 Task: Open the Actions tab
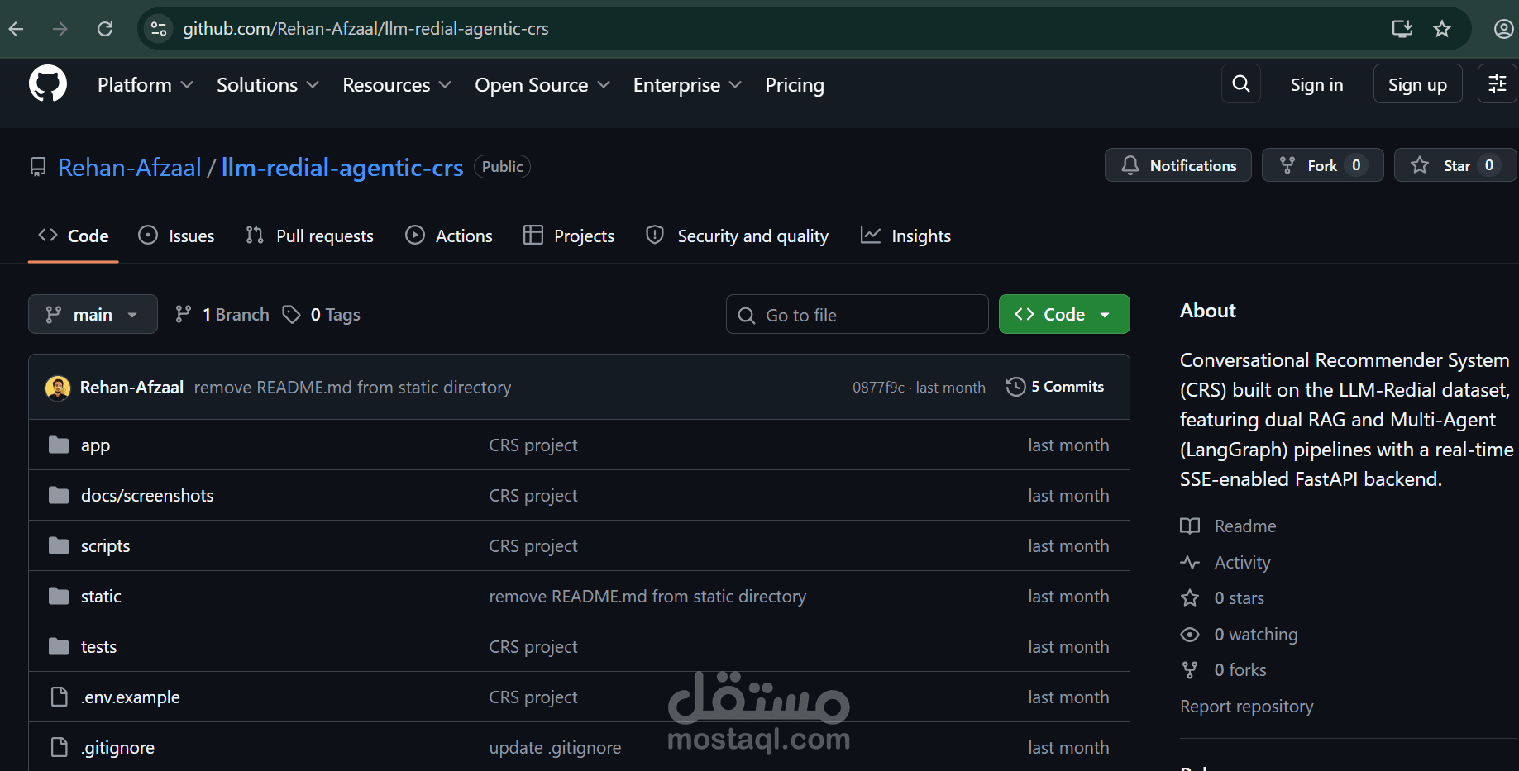(x=449, y=236)
